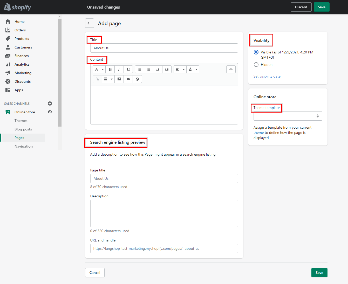The height and width of the screenshot is (284, 348).
Task: Click the insert video icon
Action: coord(128,79)
